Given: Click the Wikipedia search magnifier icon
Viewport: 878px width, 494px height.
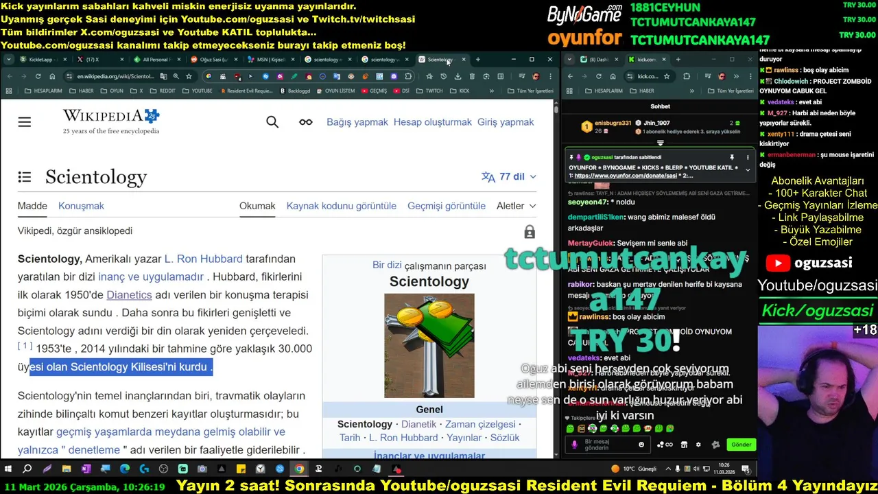Looking at the screenshot, I should (x=272, y=122).
